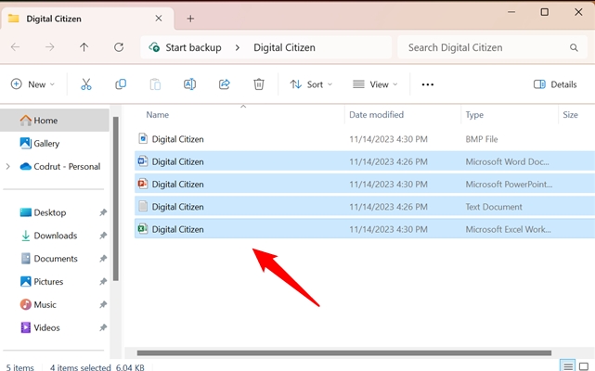Screen dimensions: 595x371
Task: Expand the Codrut - Personal tree node
Action: click(8, 167)
